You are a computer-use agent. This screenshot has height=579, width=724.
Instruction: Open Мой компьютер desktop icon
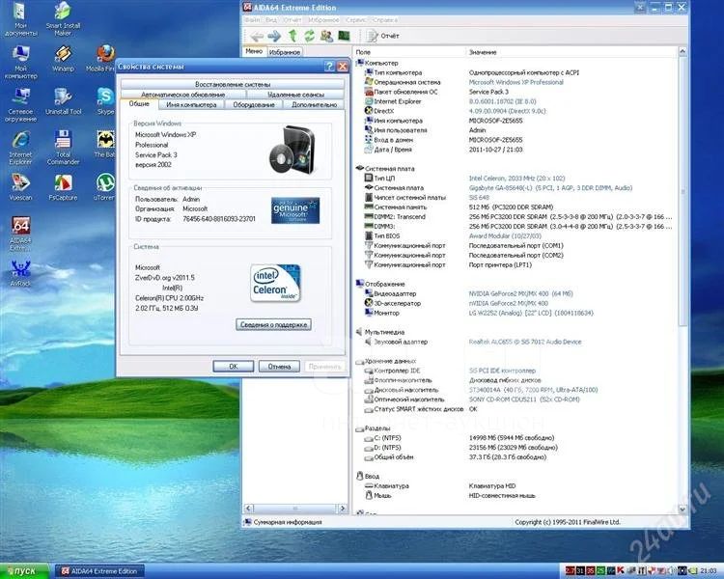tap(20, 63)
